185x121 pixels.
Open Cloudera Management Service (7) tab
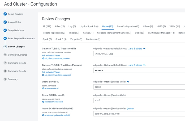(114, 33)
